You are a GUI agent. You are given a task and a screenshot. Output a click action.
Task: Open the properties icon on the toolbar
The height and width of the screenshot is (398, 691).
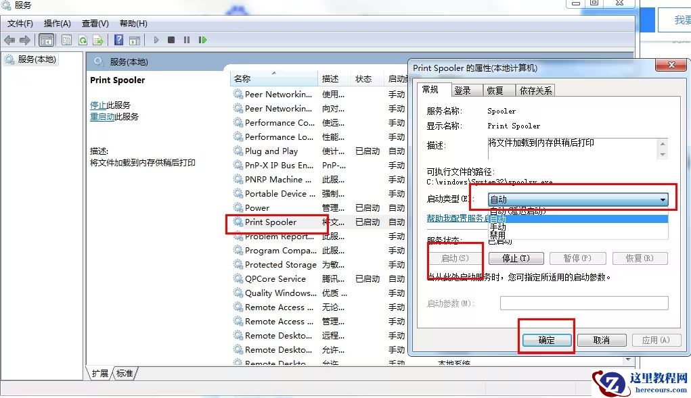(x=67, y=40)
